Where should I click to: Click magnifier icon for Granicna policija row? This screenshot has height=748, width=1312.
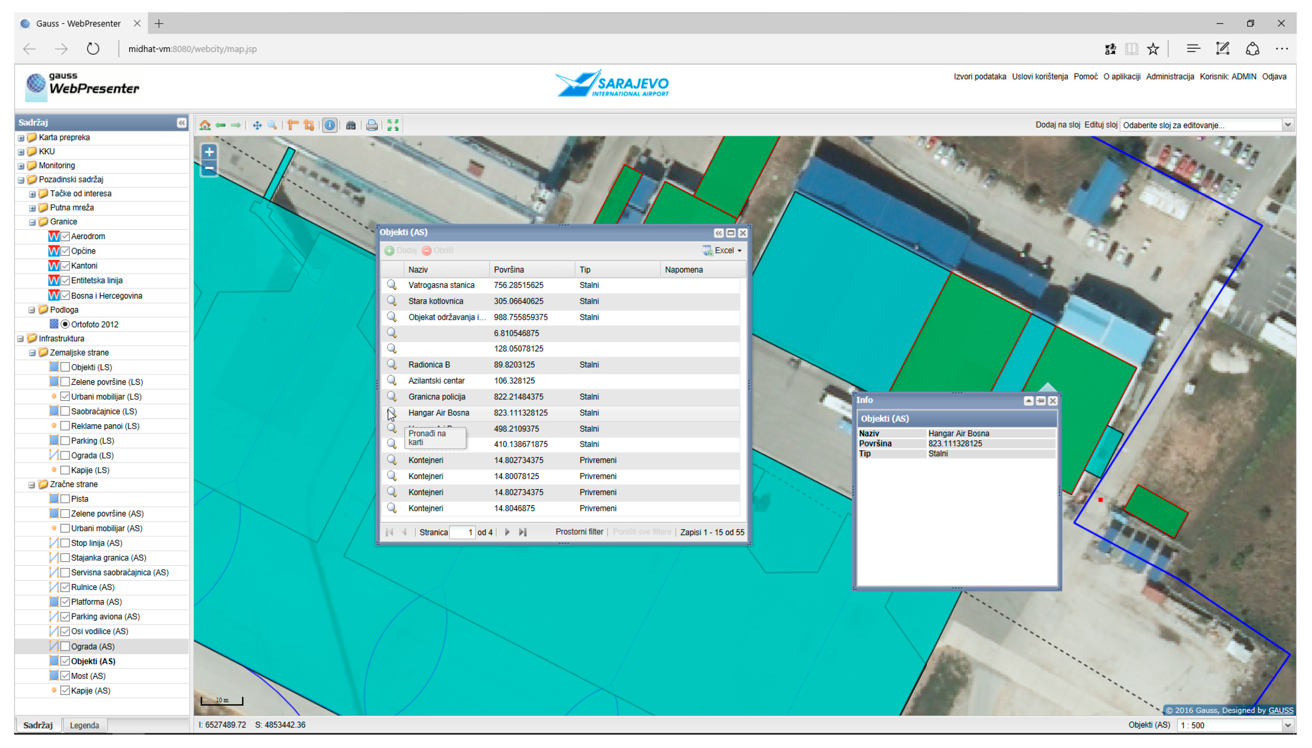coord(392,396)
